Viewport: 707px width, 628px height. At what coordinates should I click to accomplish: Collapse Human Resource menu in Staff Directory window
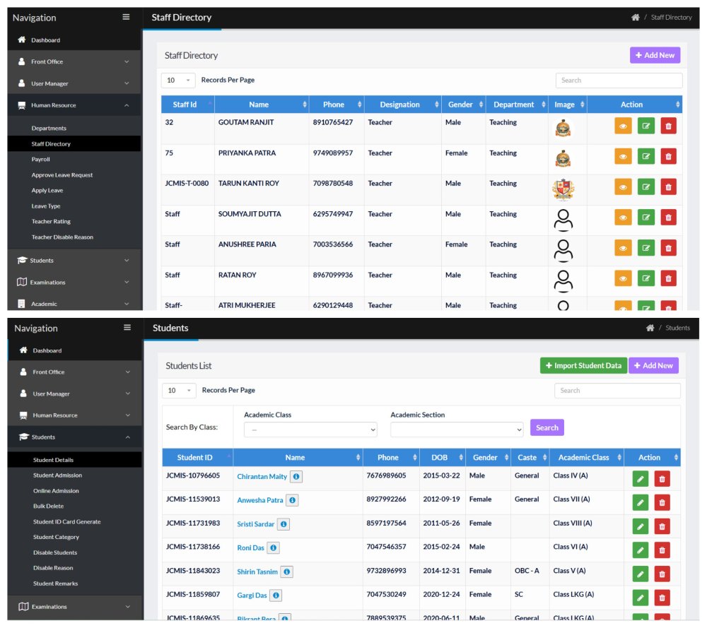pyautogui.click(x=74, y=105)
